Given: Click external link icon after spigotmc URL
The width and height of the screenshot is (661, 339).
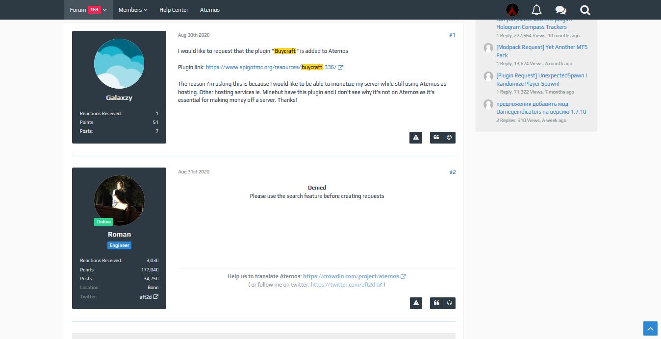Looking at the screenshot, I should [341, 67].
